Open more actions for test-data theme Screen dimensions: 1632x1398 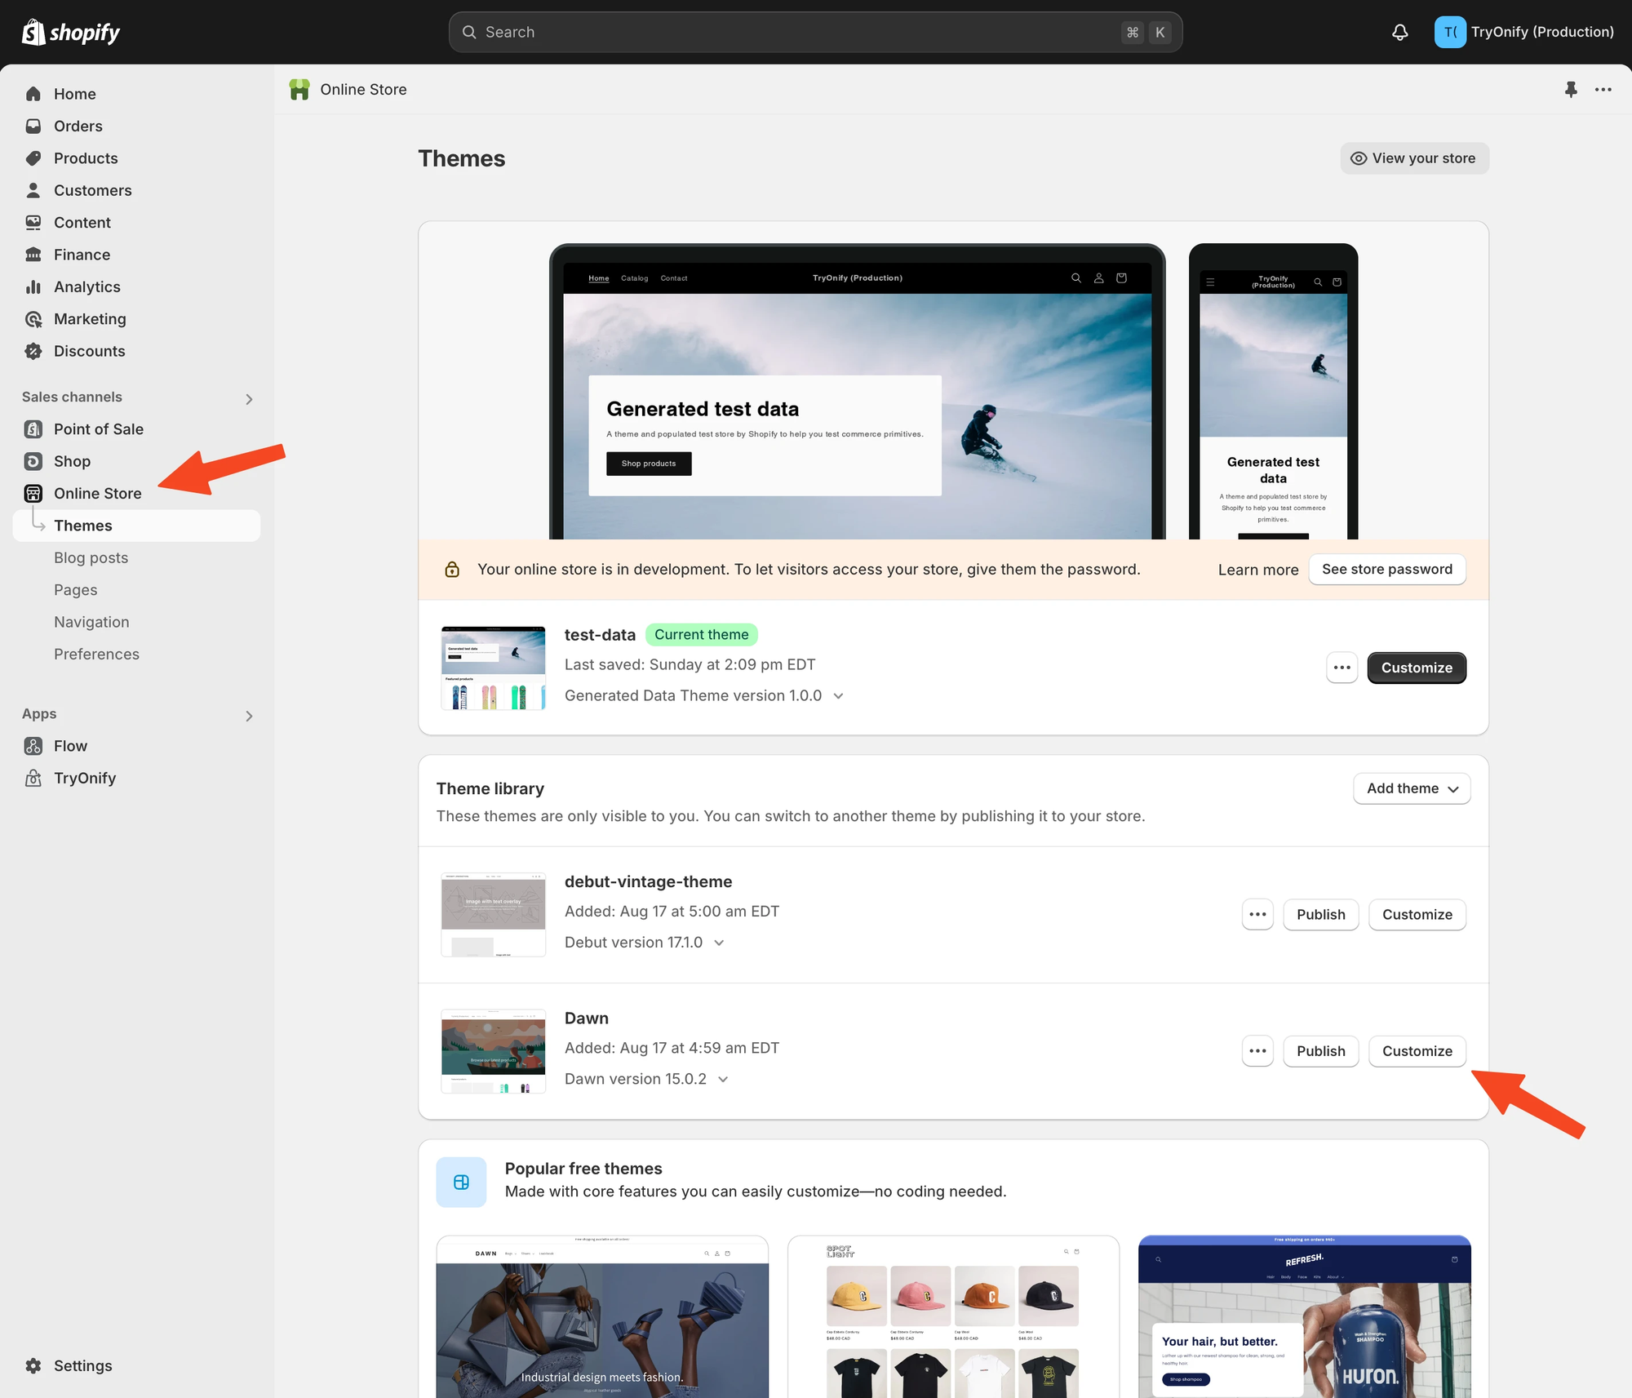tap(1342, 668)
